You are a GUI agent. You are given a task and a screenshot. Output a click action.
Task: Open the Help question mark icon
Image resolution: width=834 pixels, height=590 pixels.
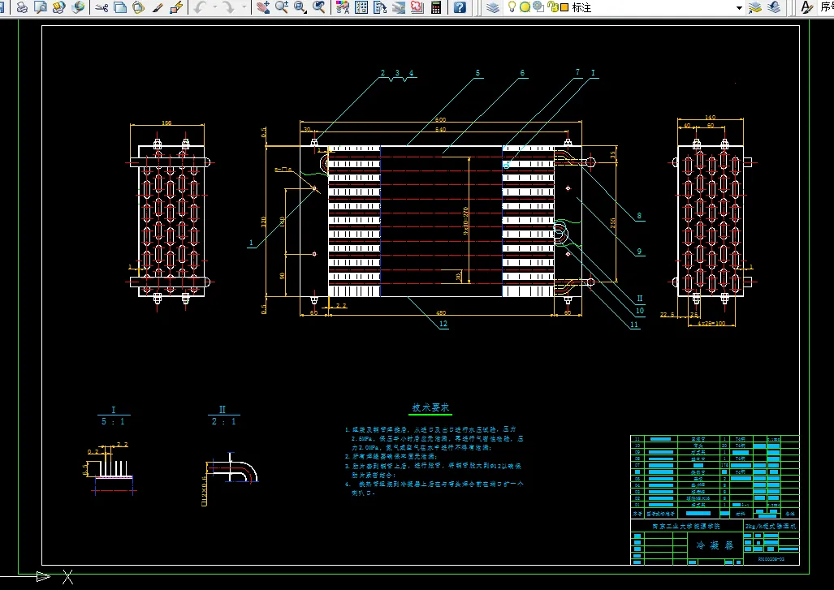460,7
